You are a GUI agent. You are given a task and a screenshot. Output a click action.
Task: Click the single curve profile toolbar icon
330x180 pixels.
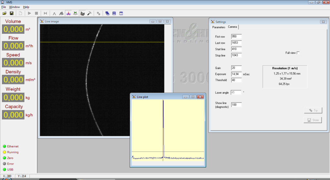(x=54, y=13)
